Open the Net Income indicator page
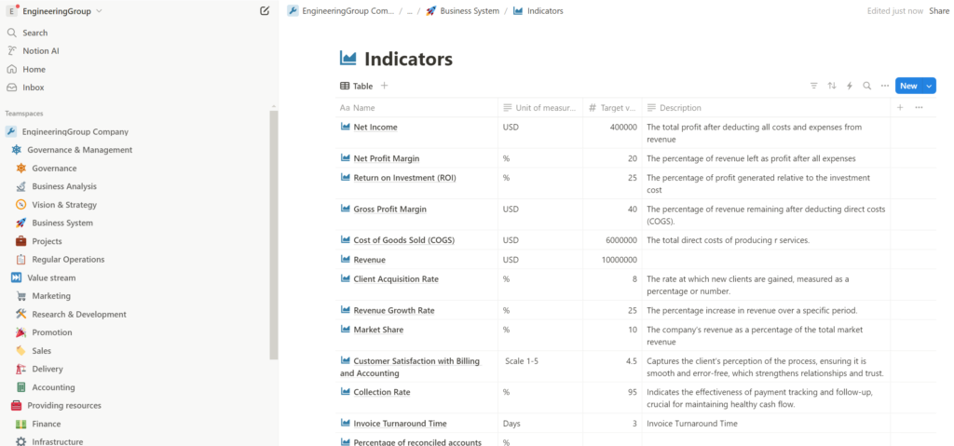Screen dimensions: 954x446 click(375, 128)
